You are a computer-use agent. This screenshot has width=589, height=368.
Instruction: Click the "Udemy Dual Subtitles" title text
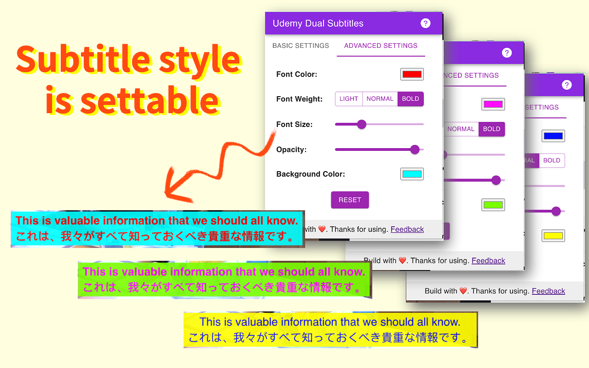pos(318,23)
